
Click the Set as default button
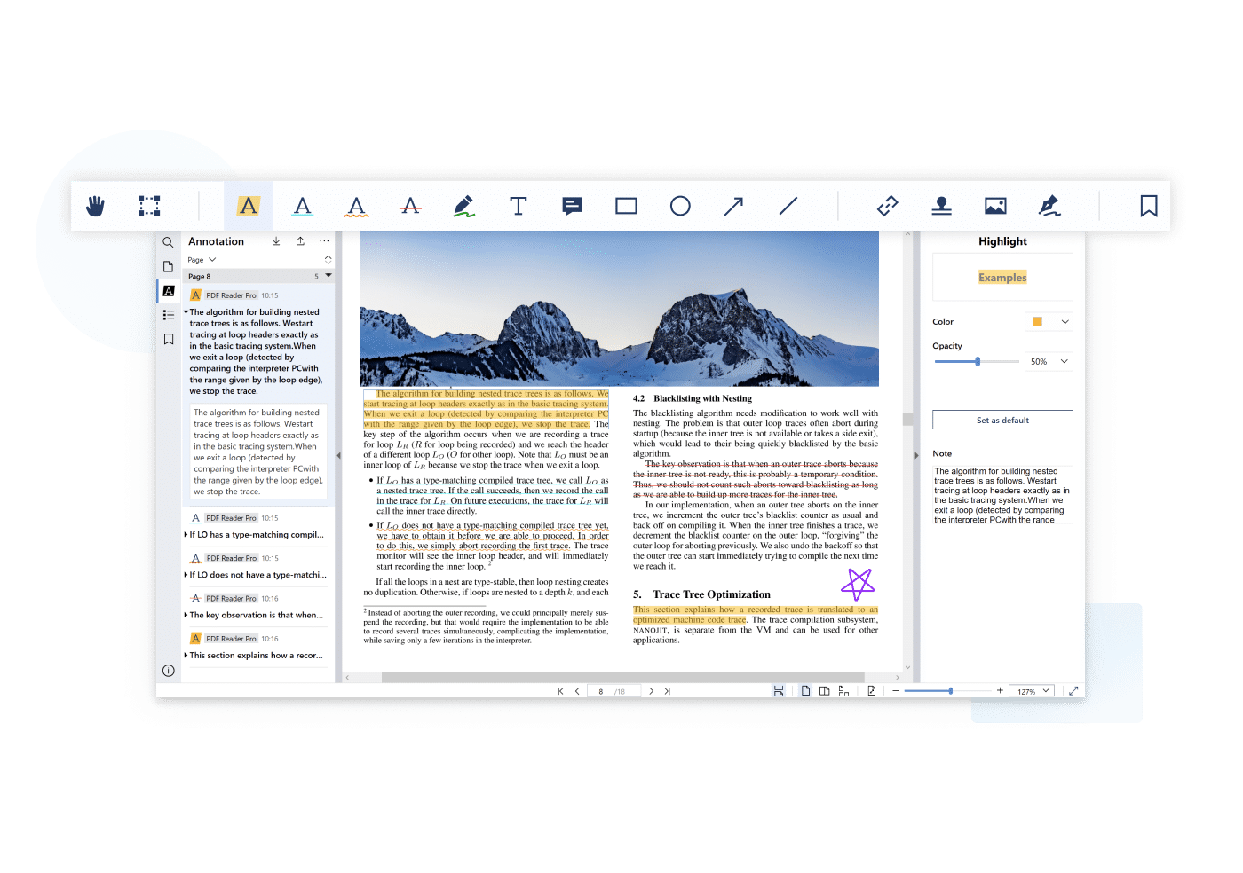point(1002,421)
